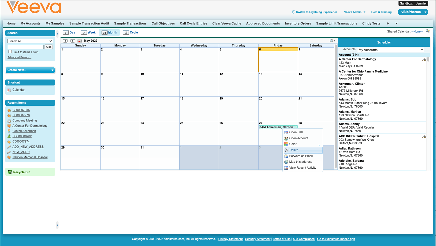This screenshot has width=436, height=246.
Task: Click the plus icon to add a tab
Action: pos(388,23)
